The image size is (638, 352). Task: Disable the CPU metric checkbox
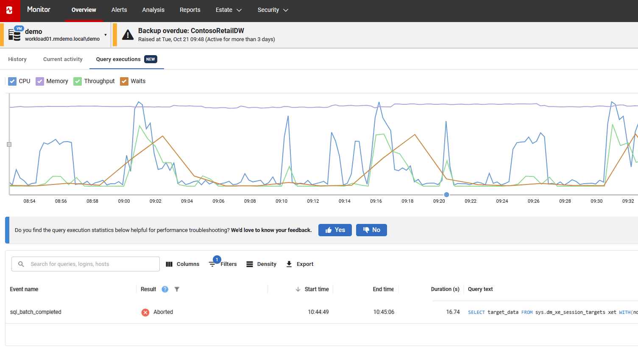12,81
